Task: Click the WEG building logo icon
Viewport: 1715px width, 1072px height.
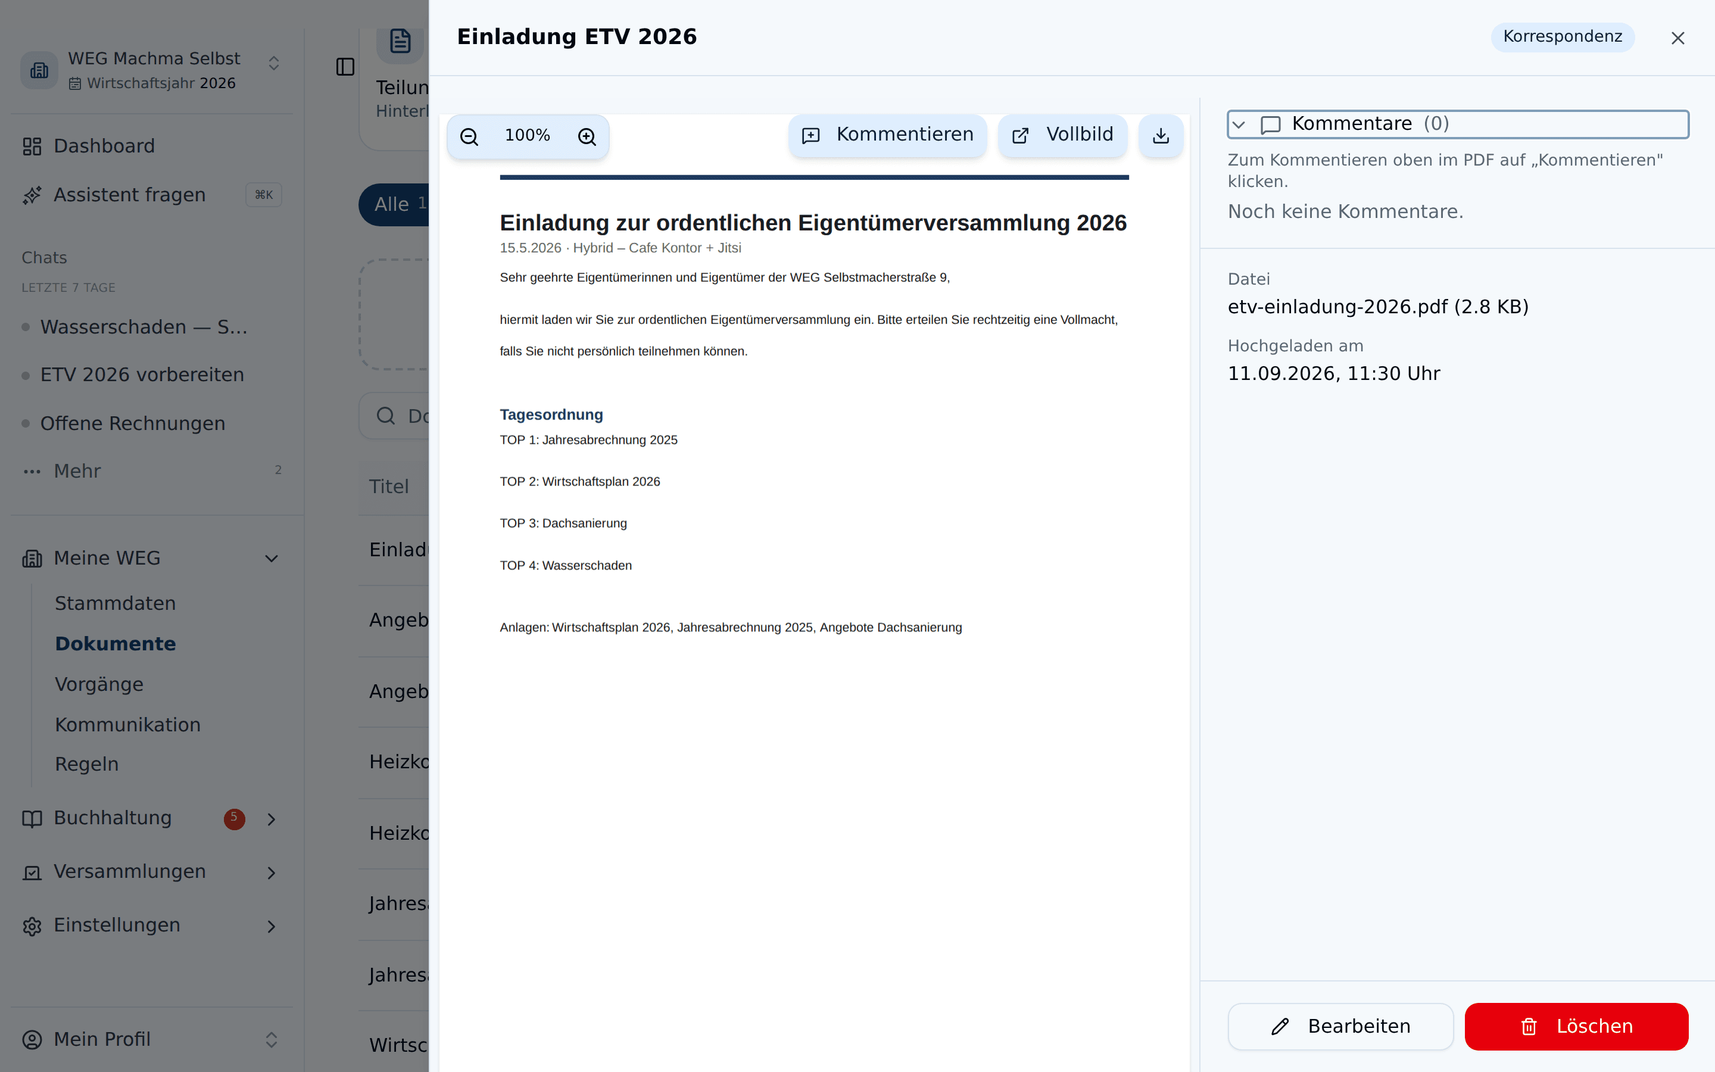Action: (x=39, y=70)
